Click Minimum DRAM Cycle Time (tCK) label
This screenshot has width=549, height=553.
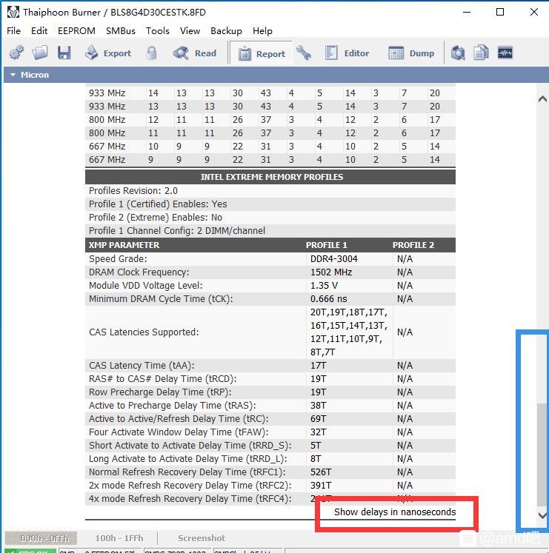click(x=161, y=299)
